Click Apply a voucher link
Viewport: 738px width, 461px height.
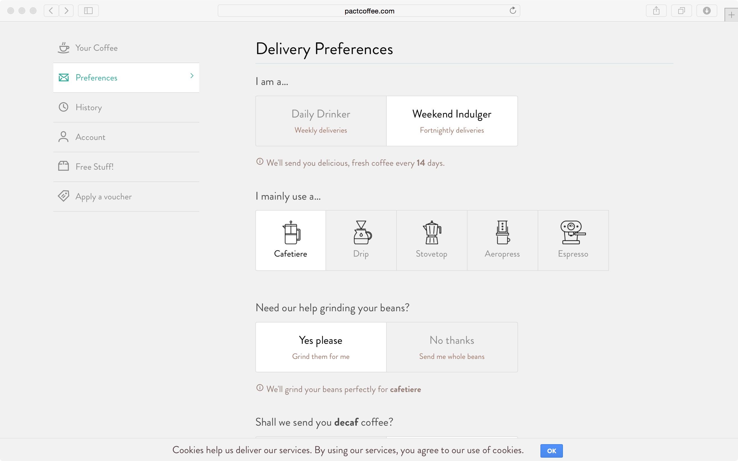104,197
